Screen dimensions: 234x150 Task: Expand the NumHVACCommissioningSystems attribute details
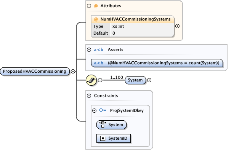point(177,26)
